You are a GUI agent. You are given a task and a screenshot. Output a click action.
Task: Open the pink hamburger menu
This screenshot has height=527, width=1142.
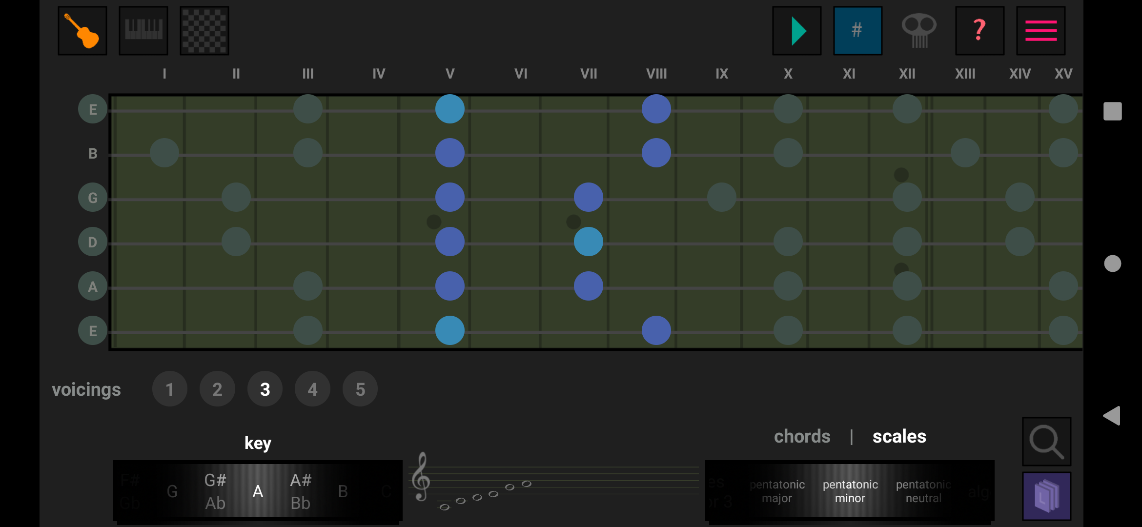[x=1040, y=31]
